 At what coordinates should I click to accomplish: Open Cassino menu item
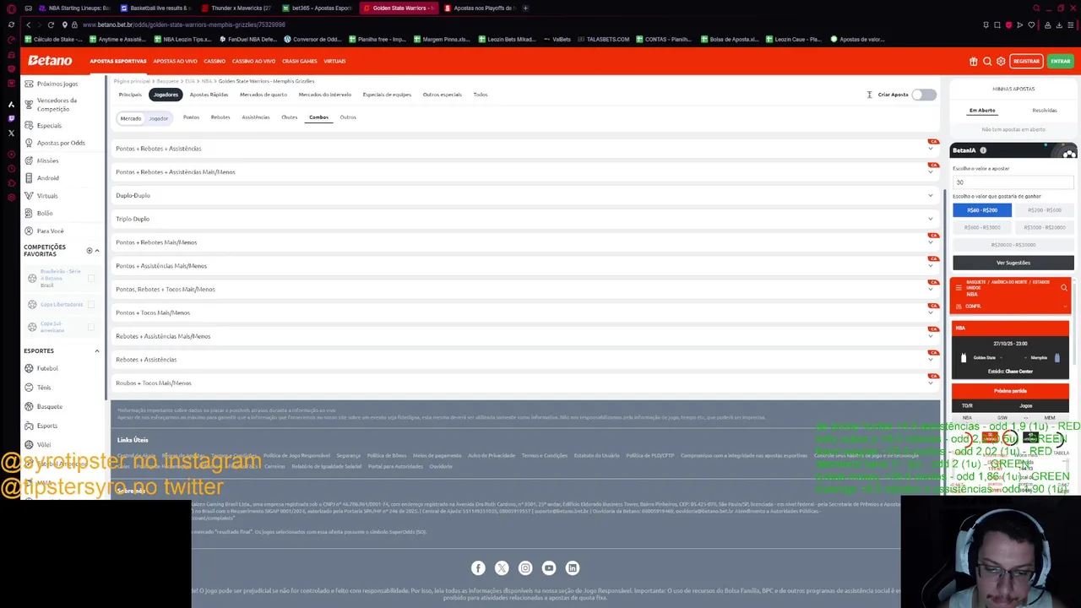tap(215, 61)
